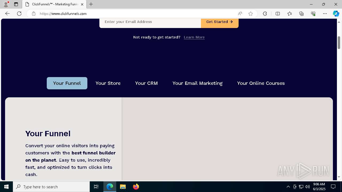Switch to the Your Store tab

click(108, 83)
